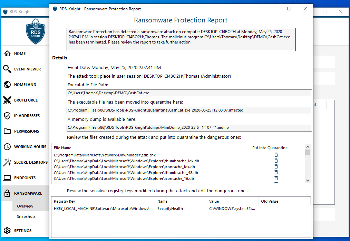Select the Snapshots sub-item under Ransomware
Viewport: 350px width, 241px height.
pos(26,216)
